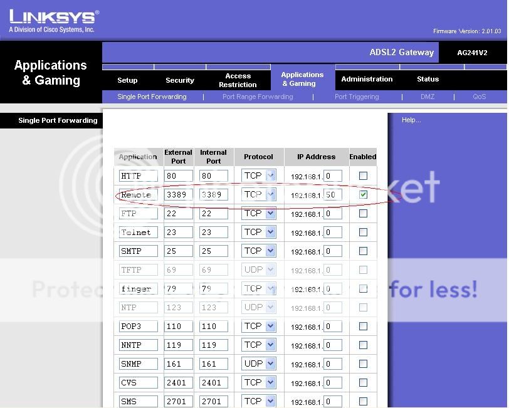Viewport: 509px width, 408px height.
Task: Enable the FTP forwarding checkbox
Action: click(363, 214)
